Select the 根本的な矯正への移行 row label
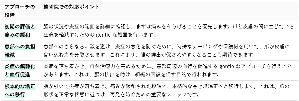The height and width of the screenshot is (101, 299). 20,90
